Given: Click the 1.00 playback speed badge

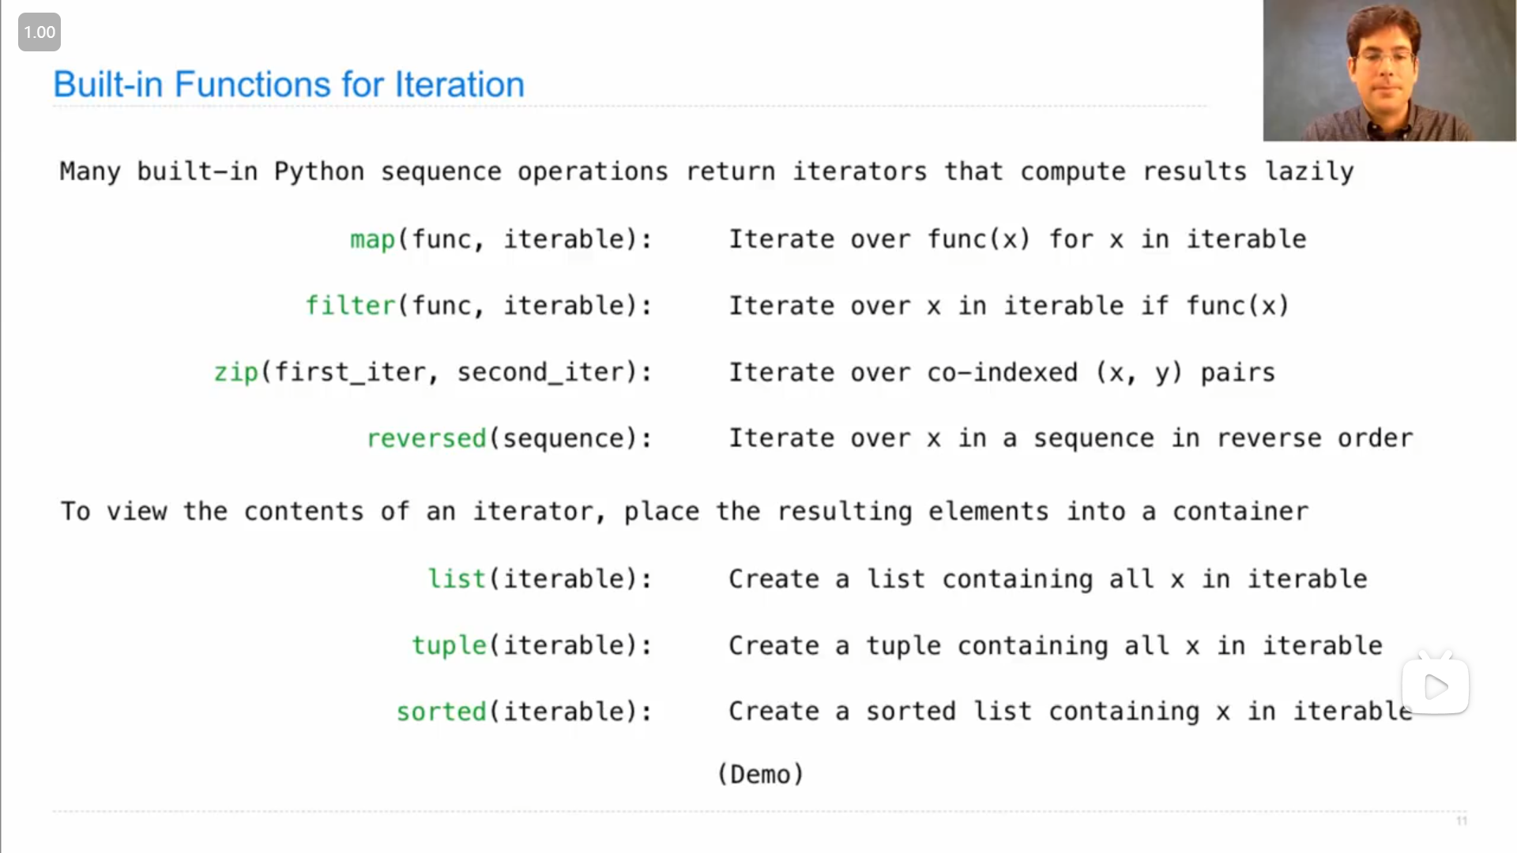Looking at the screenshot, I should tap(40, 32).
